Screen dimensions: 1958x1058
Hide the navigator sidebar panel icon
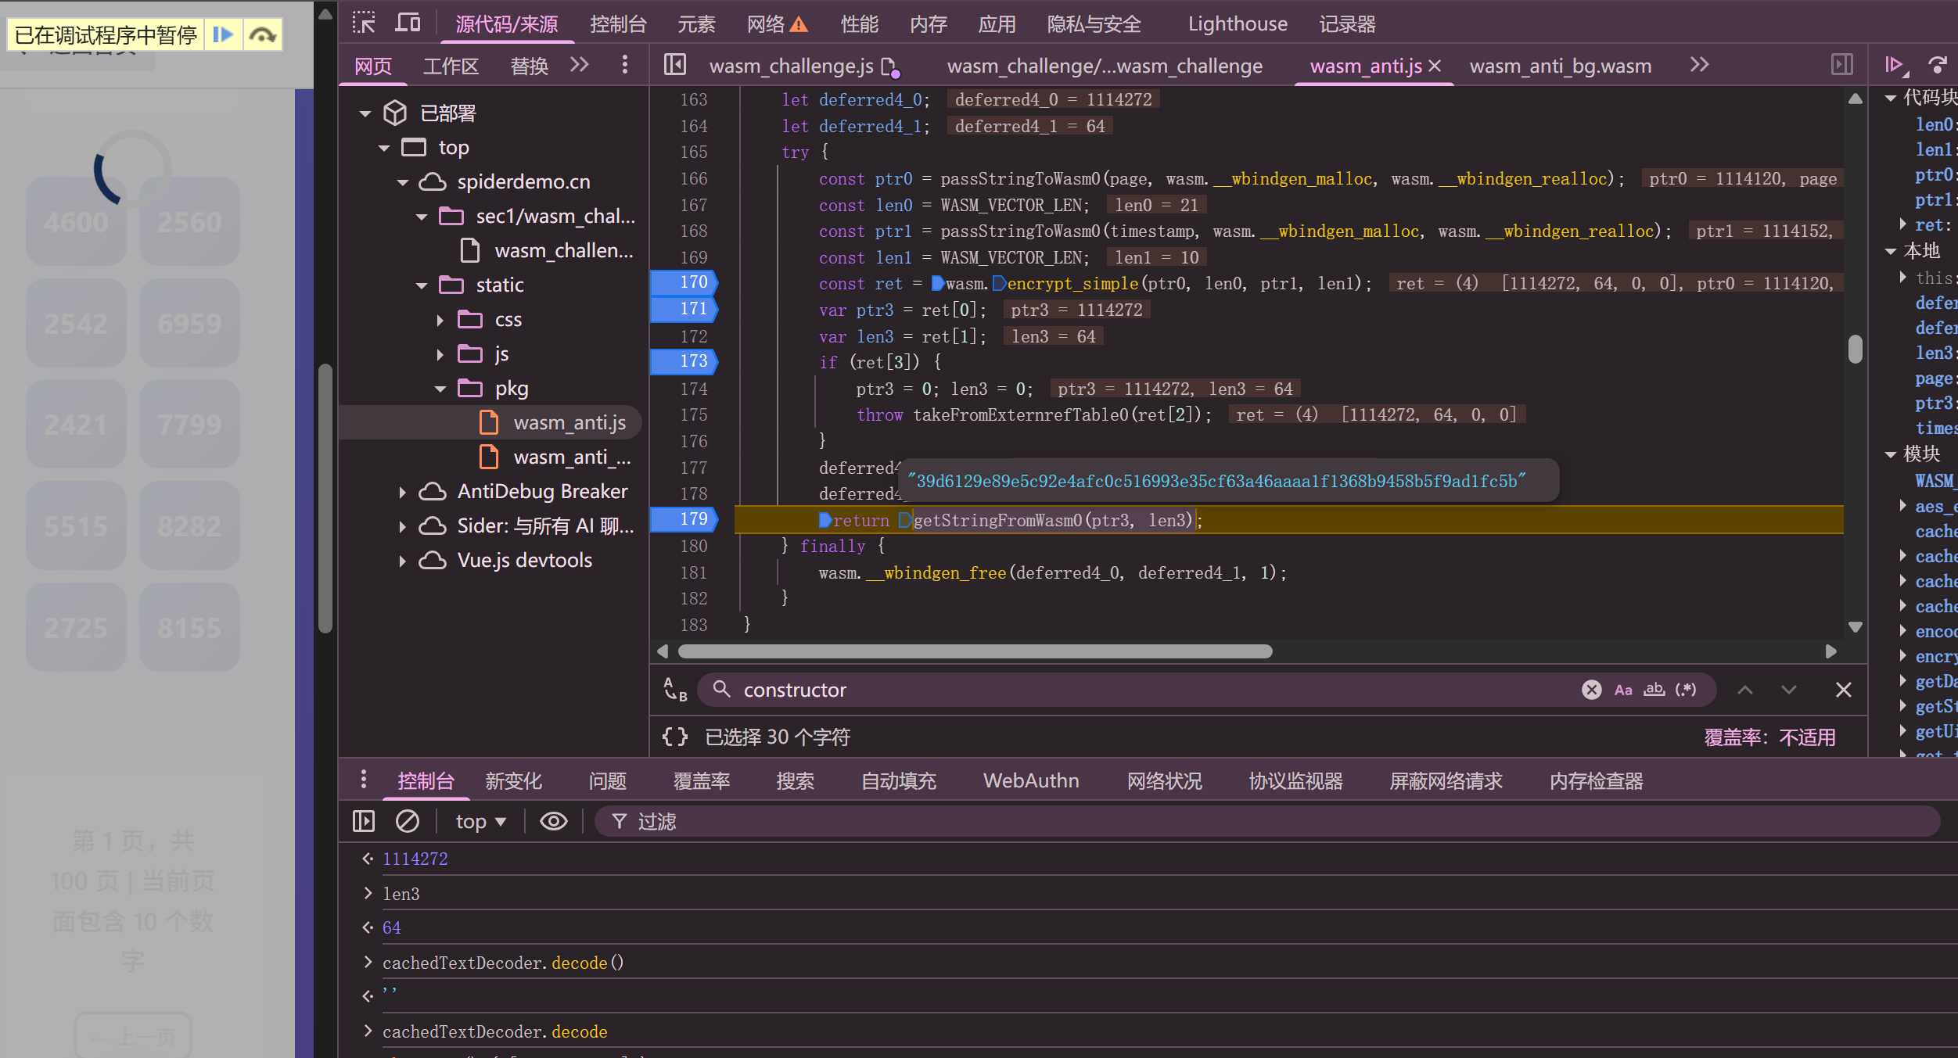[x=674, y=65]
